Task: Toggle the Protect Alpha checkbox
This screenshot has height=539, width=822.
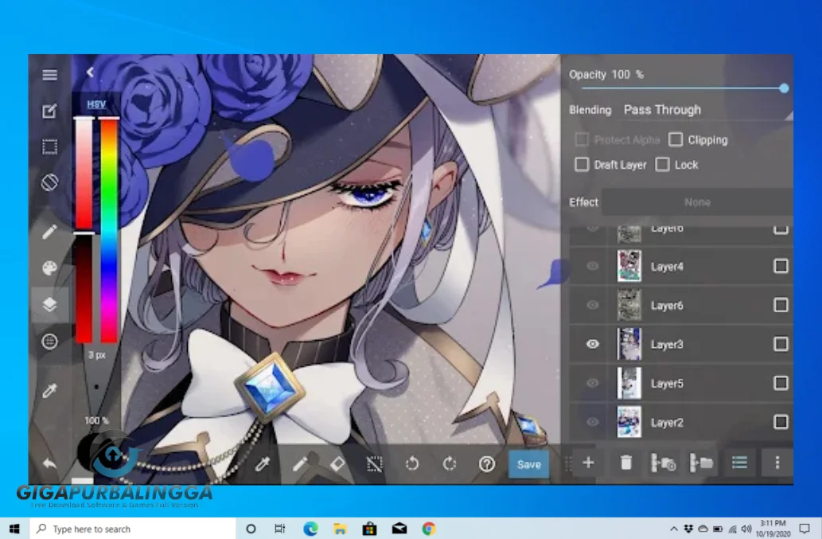Action: pos(582,139)
